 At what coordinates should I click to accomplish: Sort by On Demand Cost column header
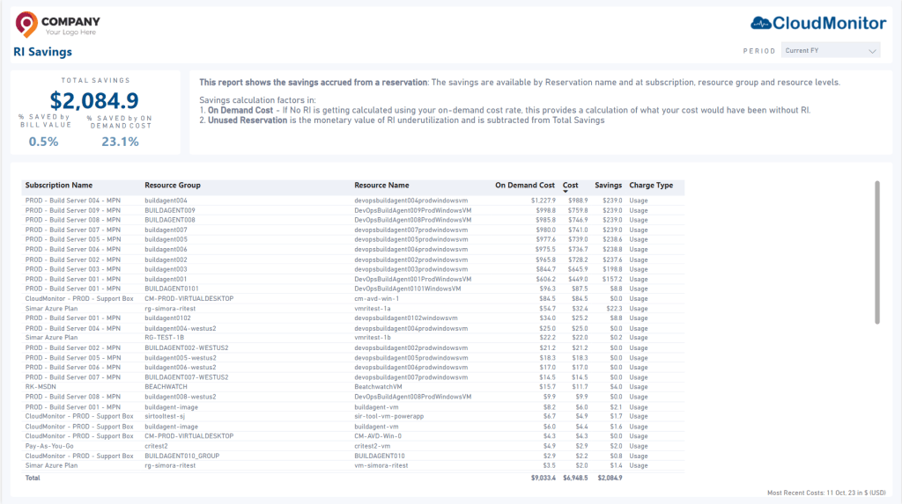pyautogui.click(x=525, y=185)
